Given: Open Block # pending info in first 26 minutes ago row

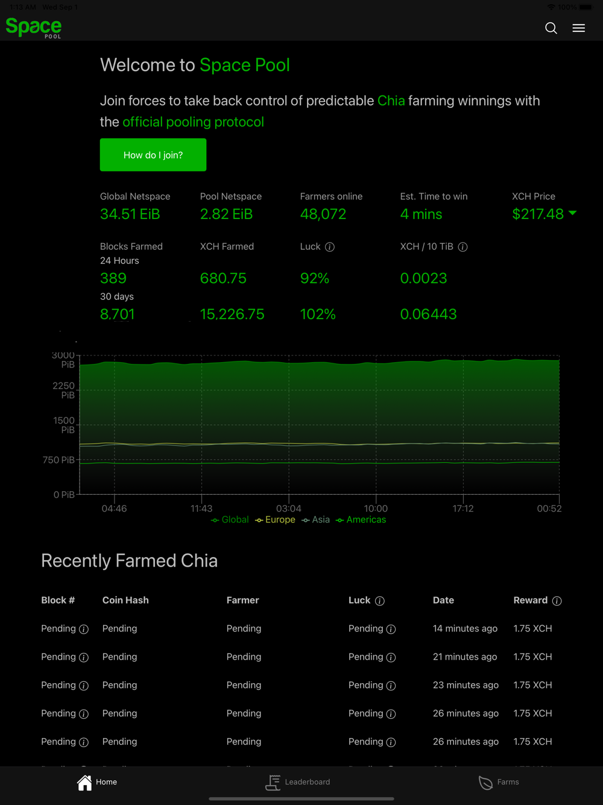Looking at the screenshot, I should [x=84, y=714].
